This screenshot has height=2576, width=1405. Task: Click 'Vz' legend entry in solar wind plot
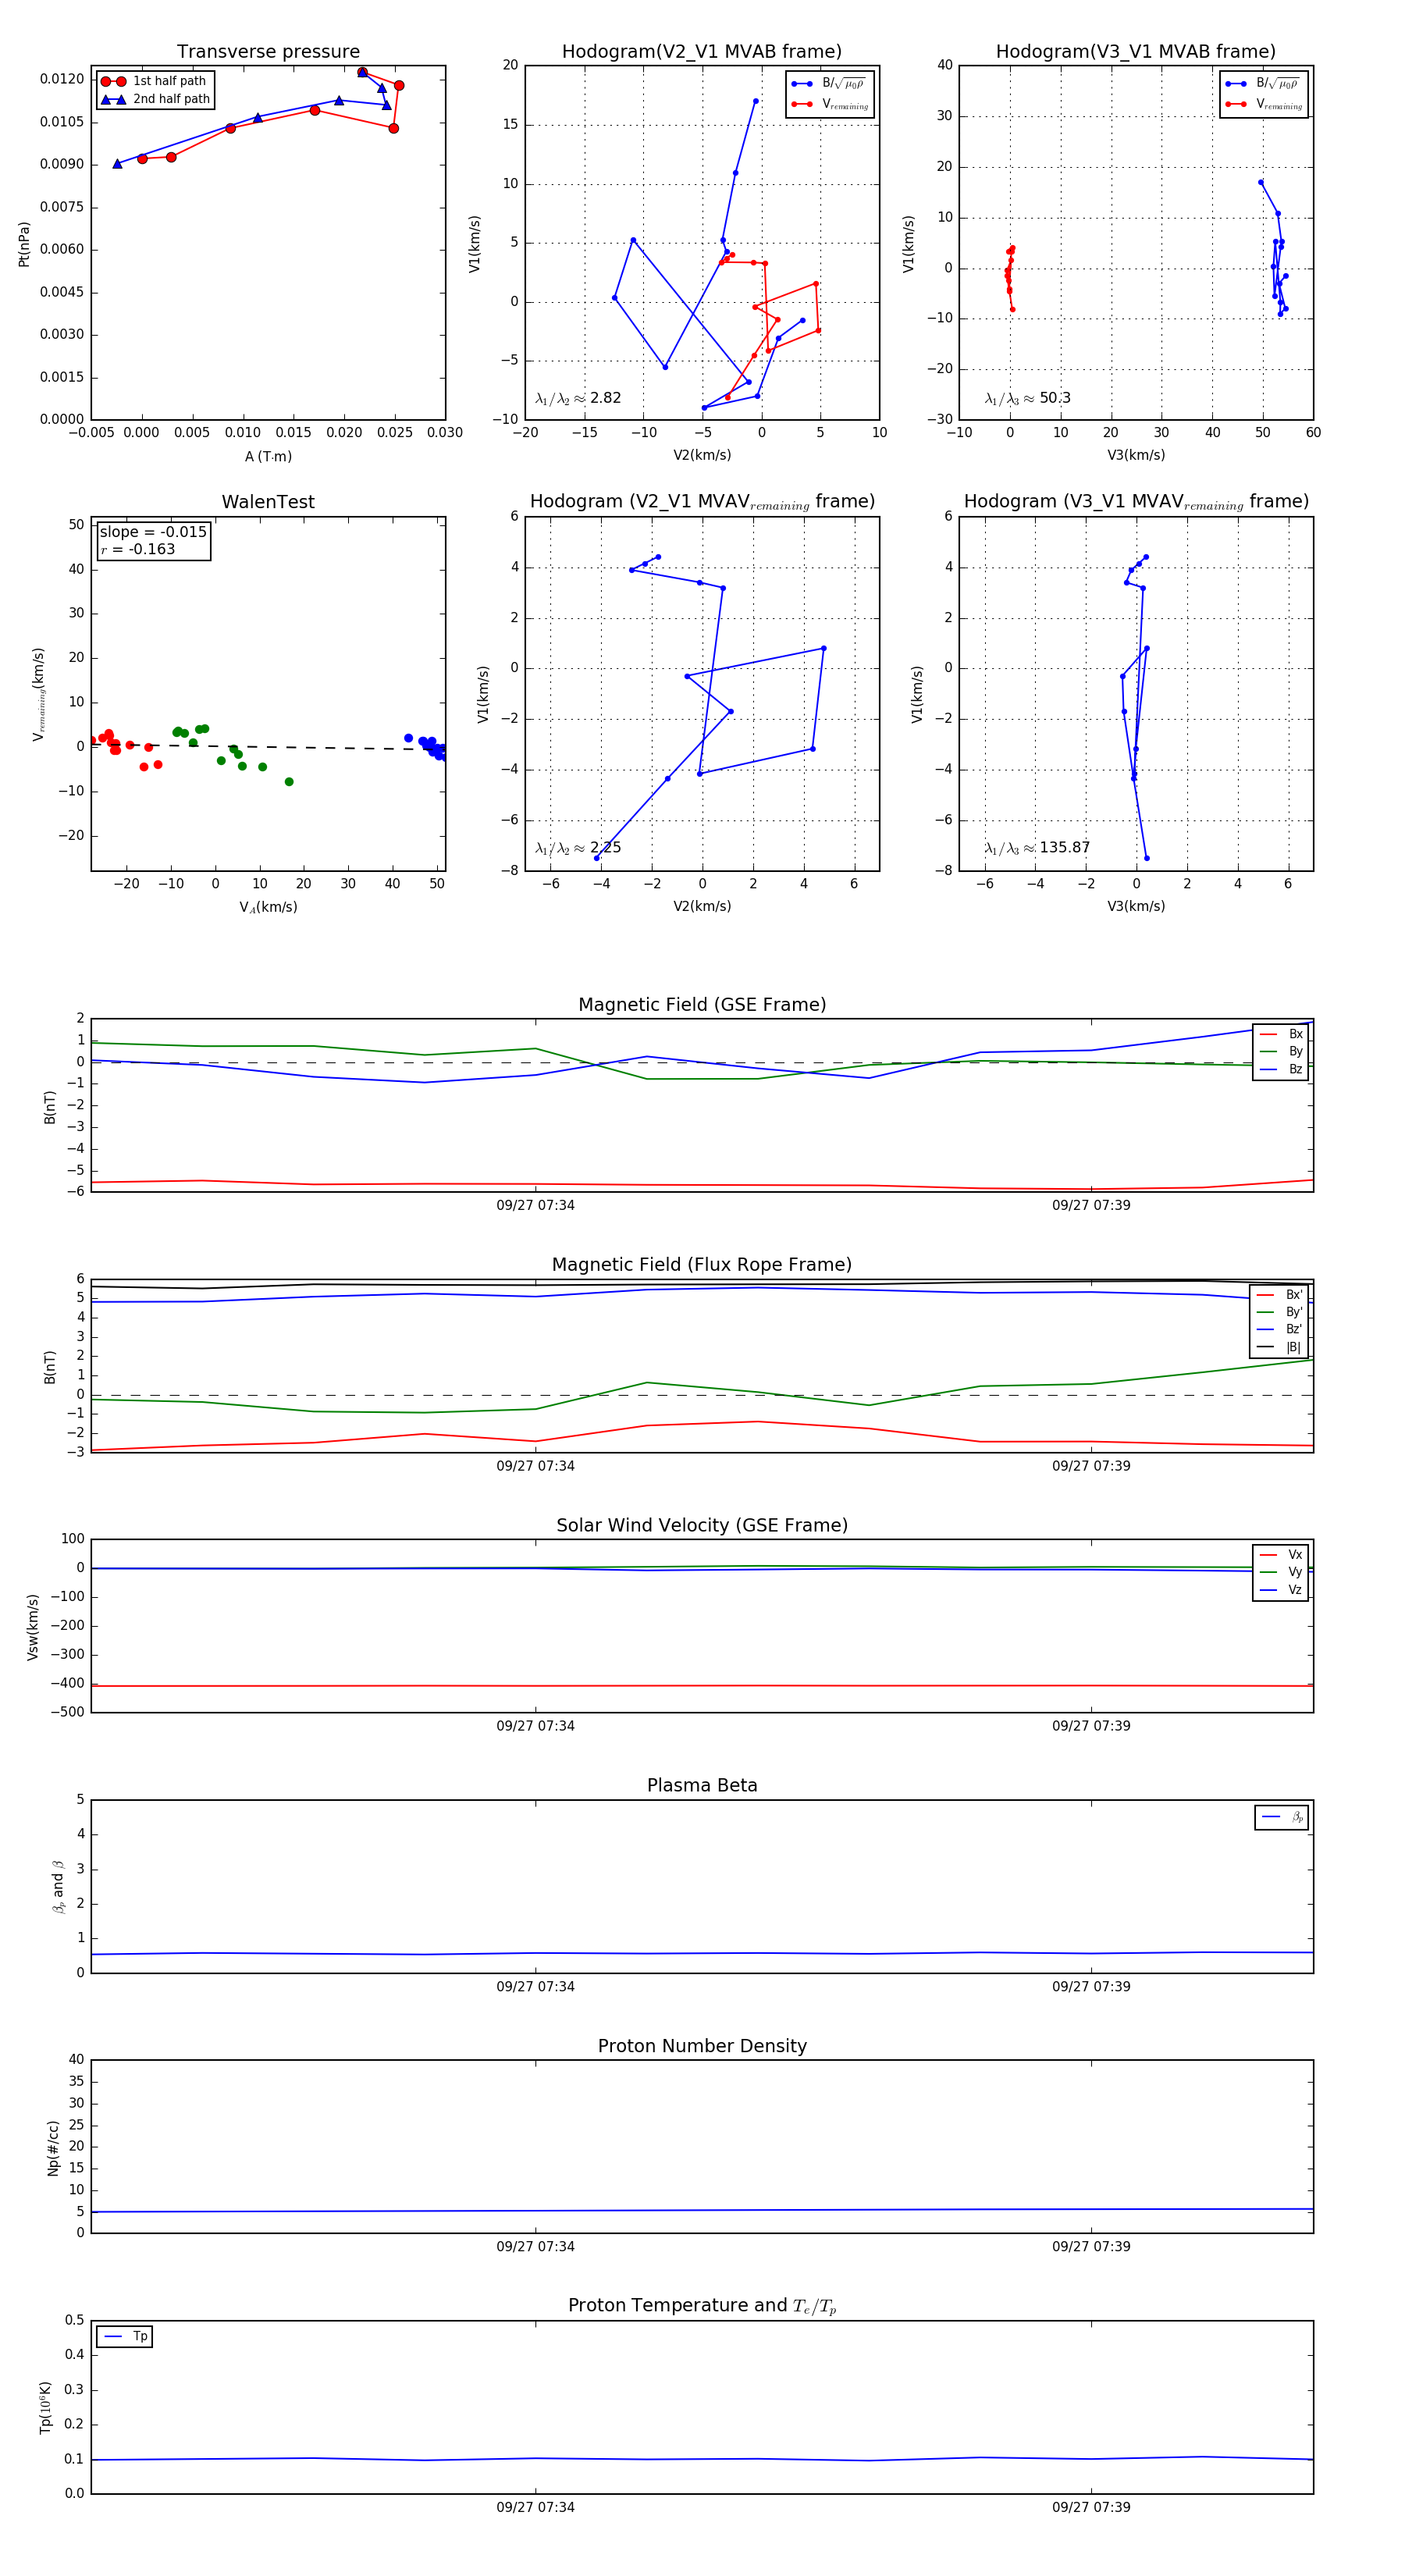coord(1281,1590)
